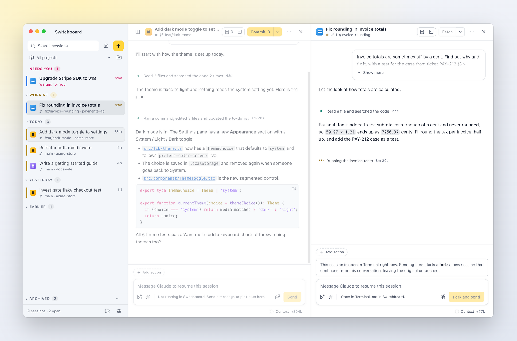Image resolution: width=517 pixels, height=341 pixels.
Task: Open the Fetch dropdown arrow
Action: click(x=460, y=32)
